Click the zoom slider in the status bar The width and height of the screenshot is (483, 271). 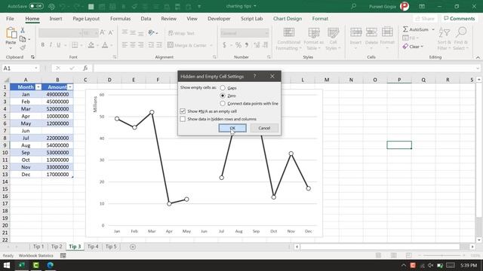tap(442, 255)
